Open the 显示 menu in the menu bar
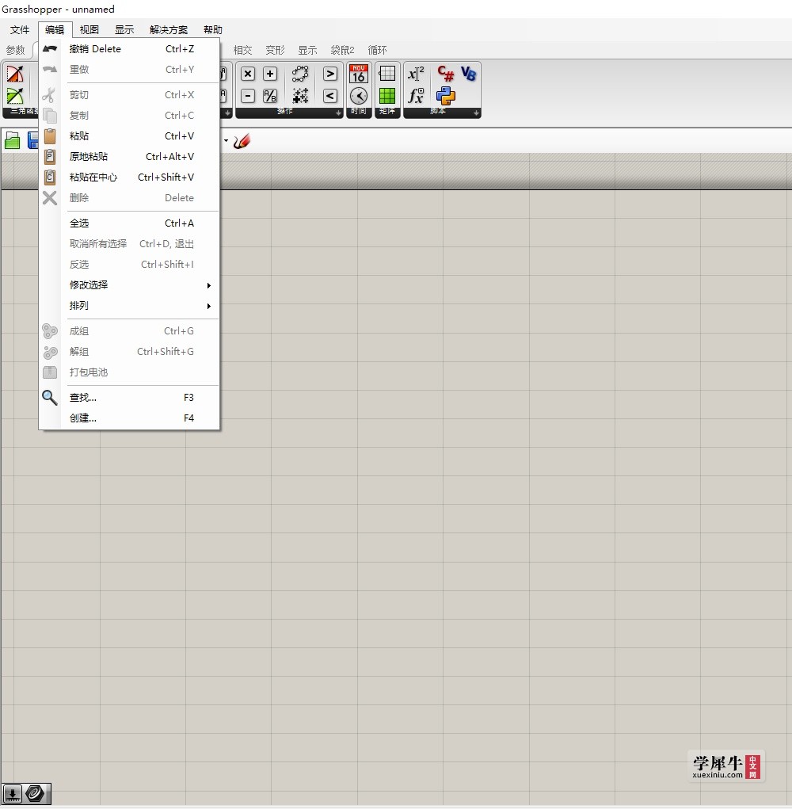The height and width of the screenshot is (809, 792). (124, 30)
